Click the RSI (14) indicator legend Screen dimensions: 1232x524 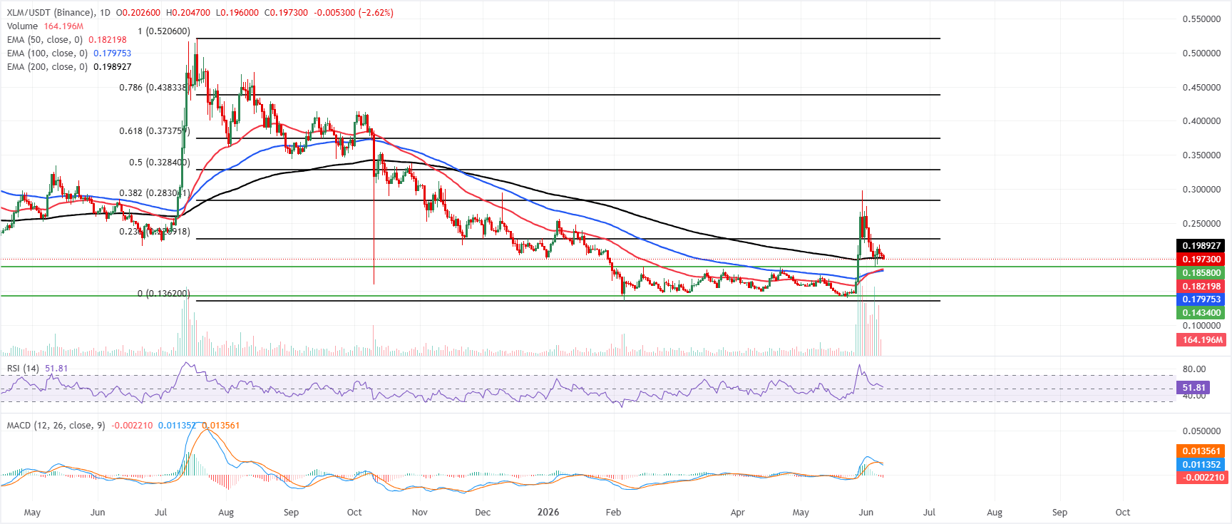23,369
